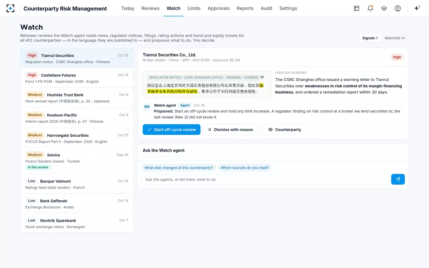429x268 pixels.
Task: Dismiss with reason
Action: click(230, 130)
